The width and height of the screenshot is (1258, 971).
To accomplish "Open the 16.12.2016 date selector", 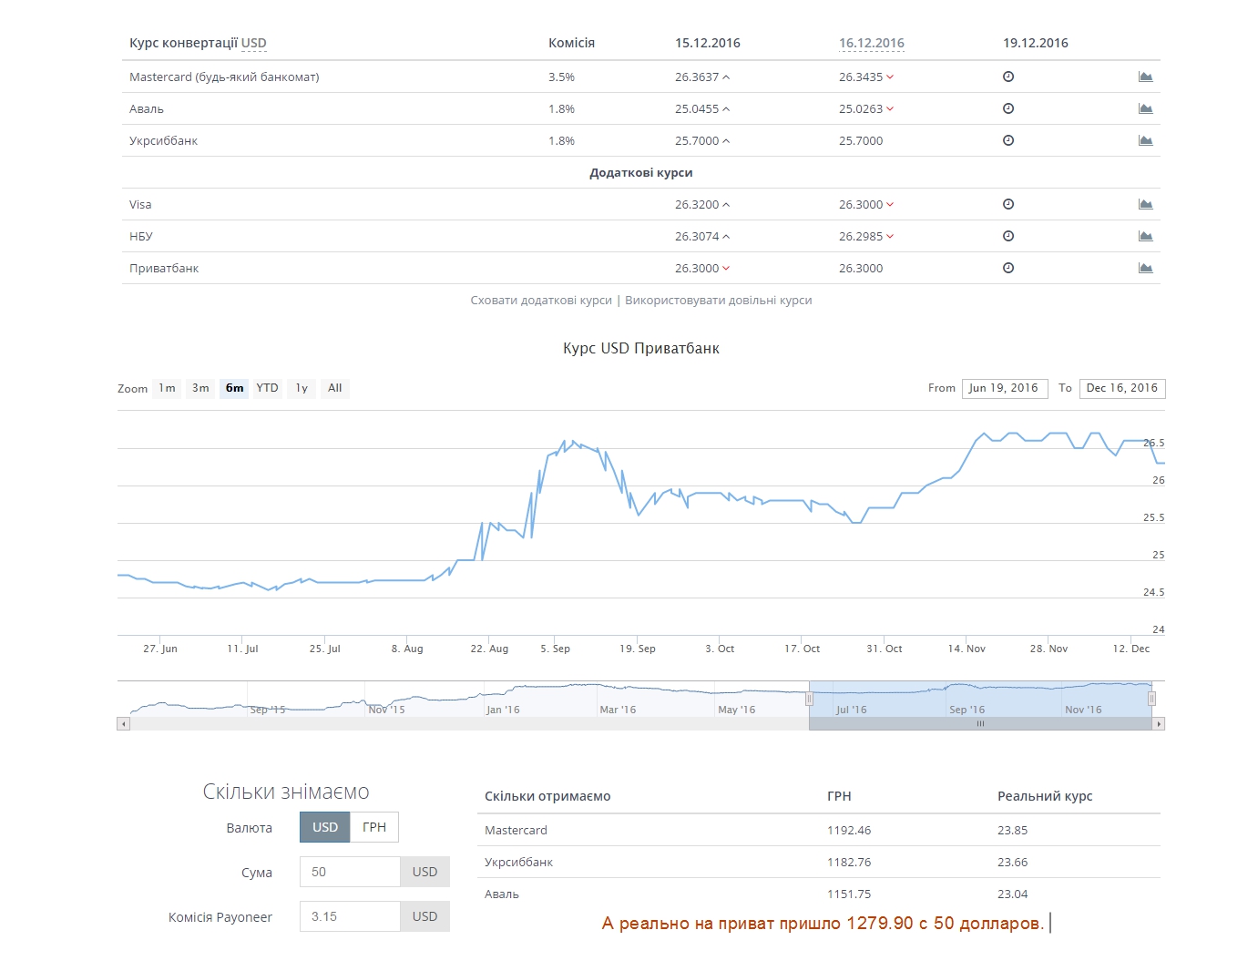I will [x=871, y=43].
